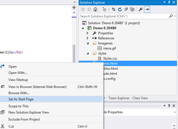Collapse the styles folder

coord(88,54)
